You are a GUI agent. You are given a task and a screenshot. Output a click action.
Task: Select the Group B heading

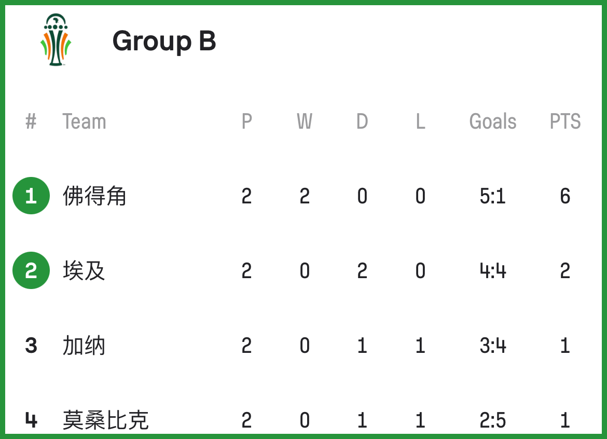tap(164, 41)
